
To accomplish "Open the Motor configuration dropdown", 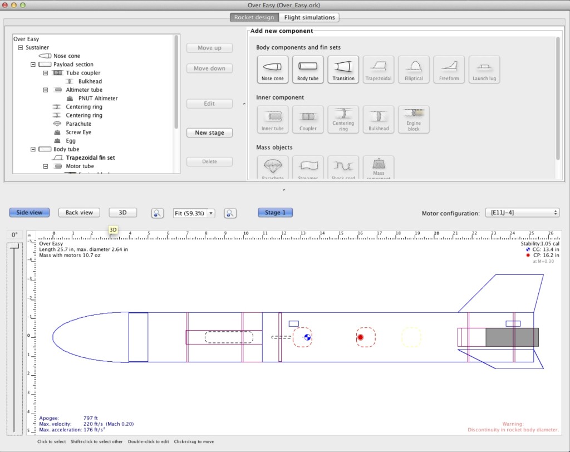I will coord(522,213).
